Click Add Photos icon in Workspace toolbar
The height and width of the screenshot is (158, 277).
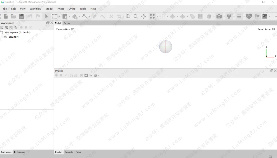[6, 27]
